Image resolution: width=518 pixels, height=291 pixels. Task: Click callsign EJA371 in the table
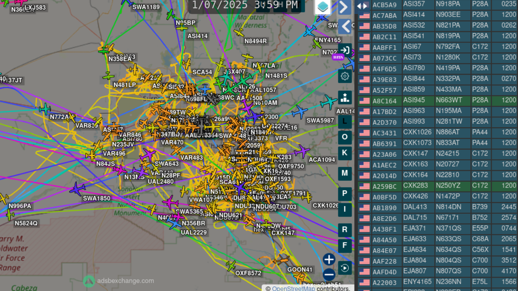(x=415, y=228)
